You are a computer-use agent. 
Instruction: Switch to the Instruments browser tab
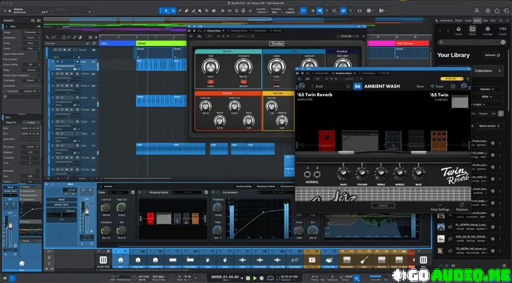446,20
